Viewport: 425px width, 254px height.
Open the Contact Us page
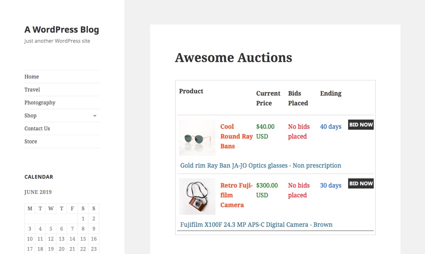click(37, 128)
